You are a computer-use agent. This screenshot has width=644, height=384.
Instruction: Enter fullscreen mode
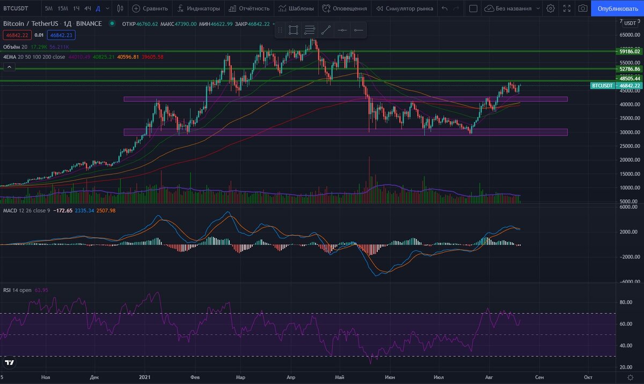[x=567, y=9]
